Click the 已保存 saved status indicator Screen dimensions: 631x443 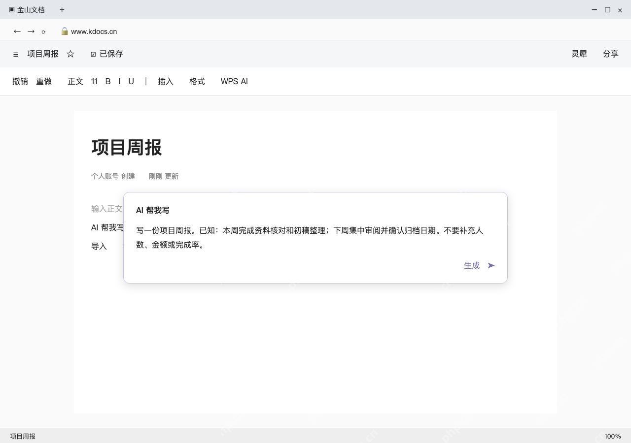pyautogui.click(x=106, y=54)
